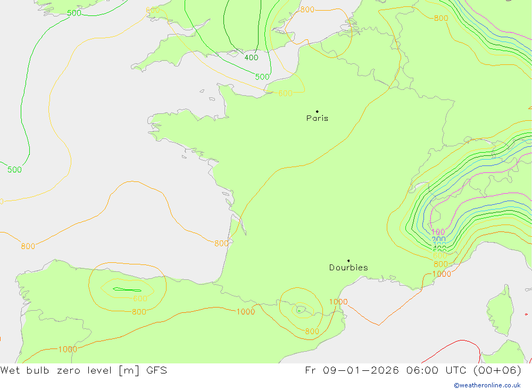Click the 1000 label near Gulf of Lion
This screenshot has height=390, width=532.
click(x=338, y=302)
